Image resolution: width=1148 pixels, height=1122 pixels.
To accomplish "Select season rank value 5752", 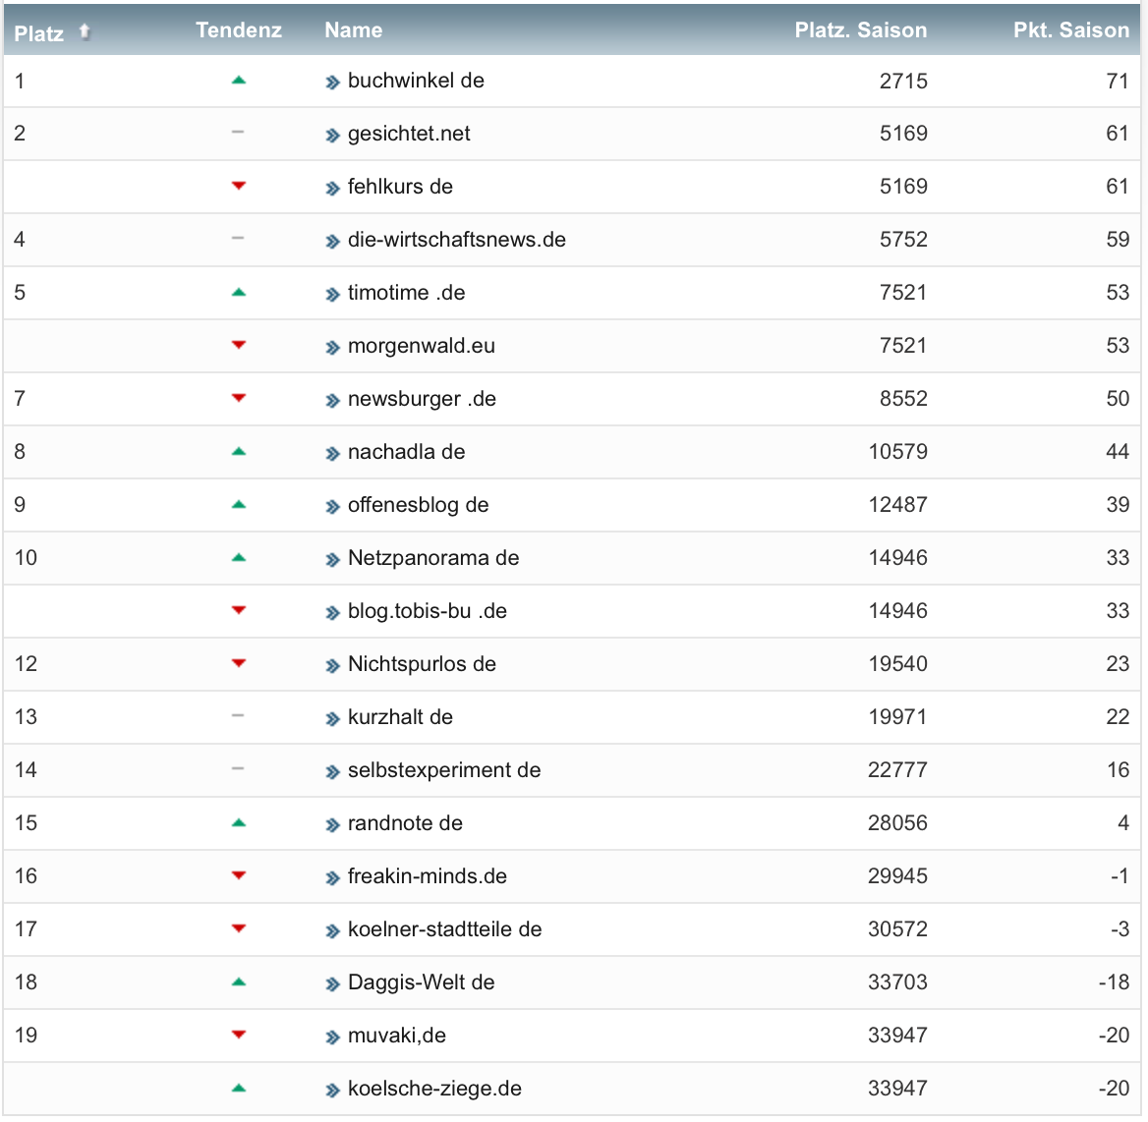I will [x=903, y=240].
